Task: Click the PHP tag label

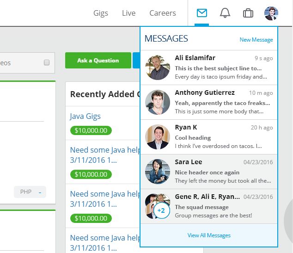Action: click(26, 191)
